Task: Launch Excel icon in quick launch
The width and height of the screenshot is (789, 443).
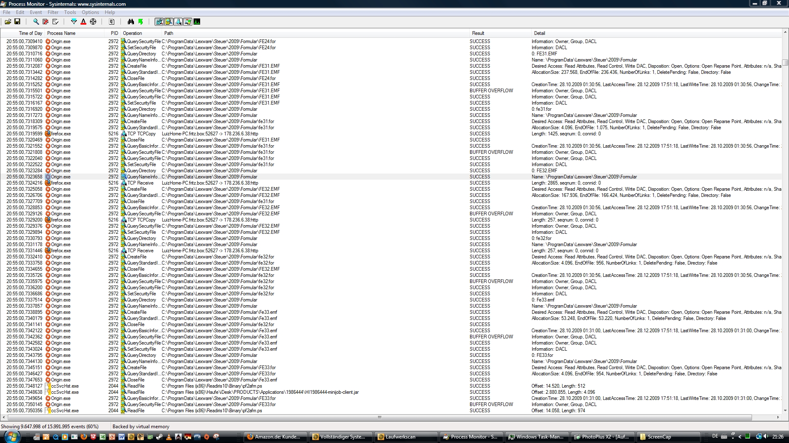Action: click(x=102, y=437)
